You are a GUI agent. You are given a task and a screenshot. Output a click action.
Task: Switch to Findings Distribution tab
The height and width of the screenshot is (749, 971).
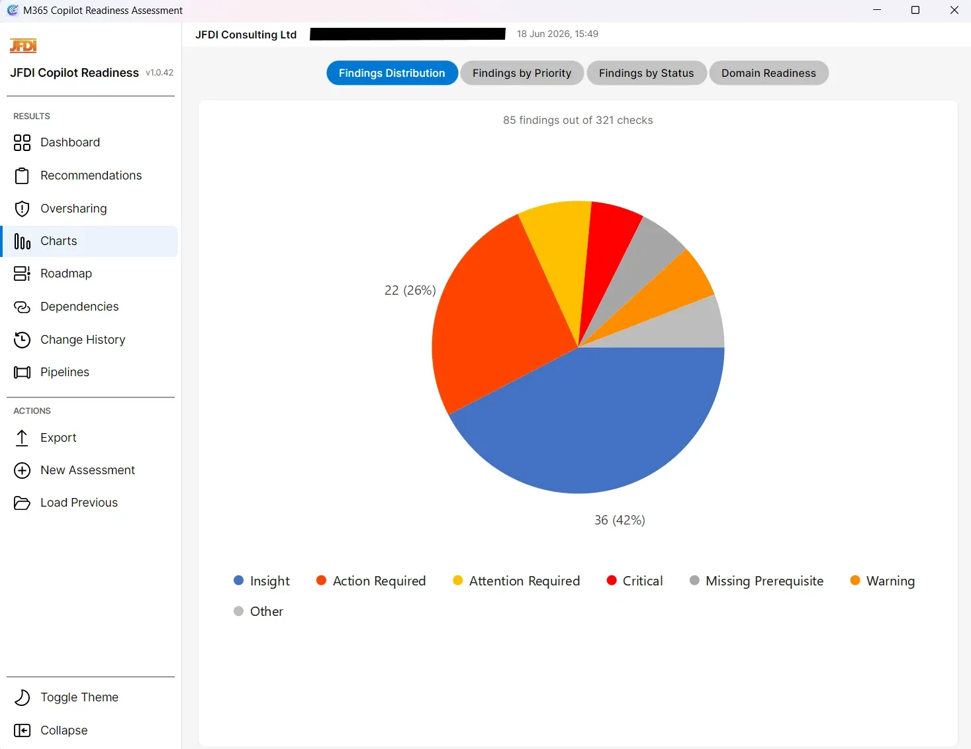(x=392, y=73)
